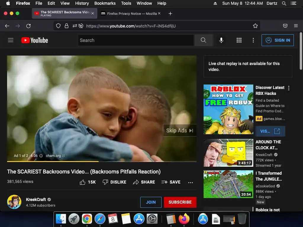Open YouTube settings three-dot menu

253,40
